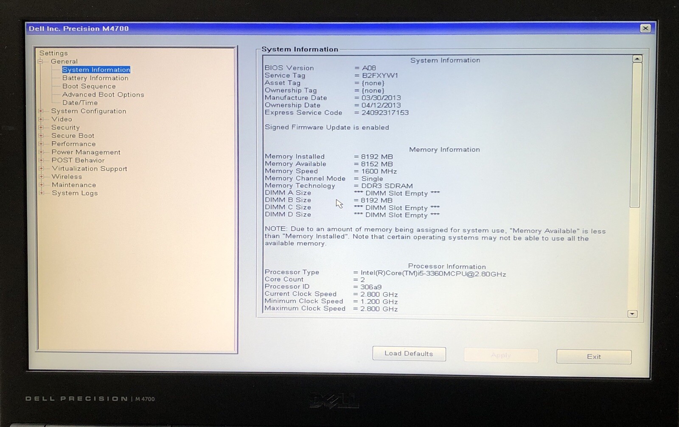Expand the POST Behavior node
Screen dimensions: 679x427
(41, 160)
